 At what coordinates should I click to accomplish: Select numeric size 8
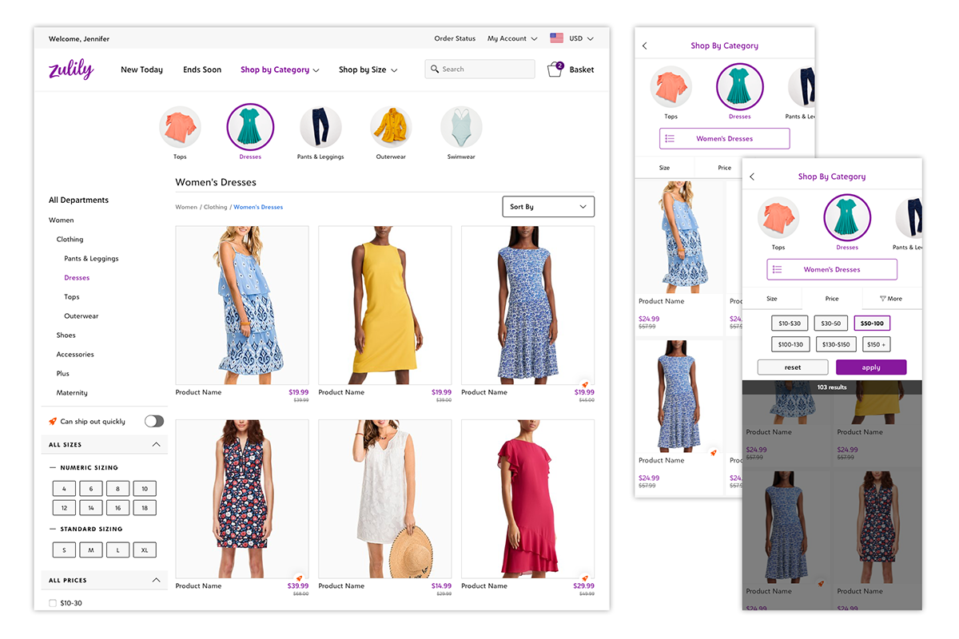coord(117,489)
